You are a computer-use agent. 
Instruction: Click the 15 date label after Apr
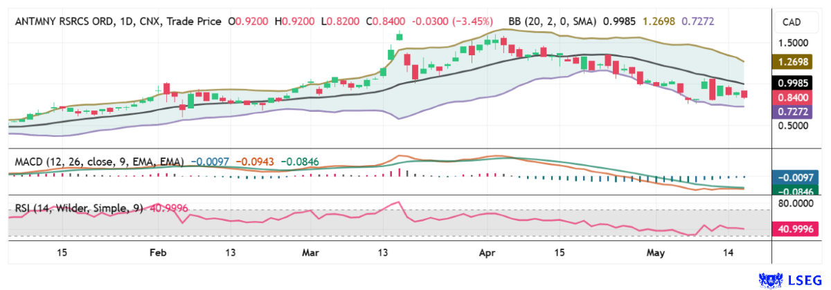pos(560,253)
